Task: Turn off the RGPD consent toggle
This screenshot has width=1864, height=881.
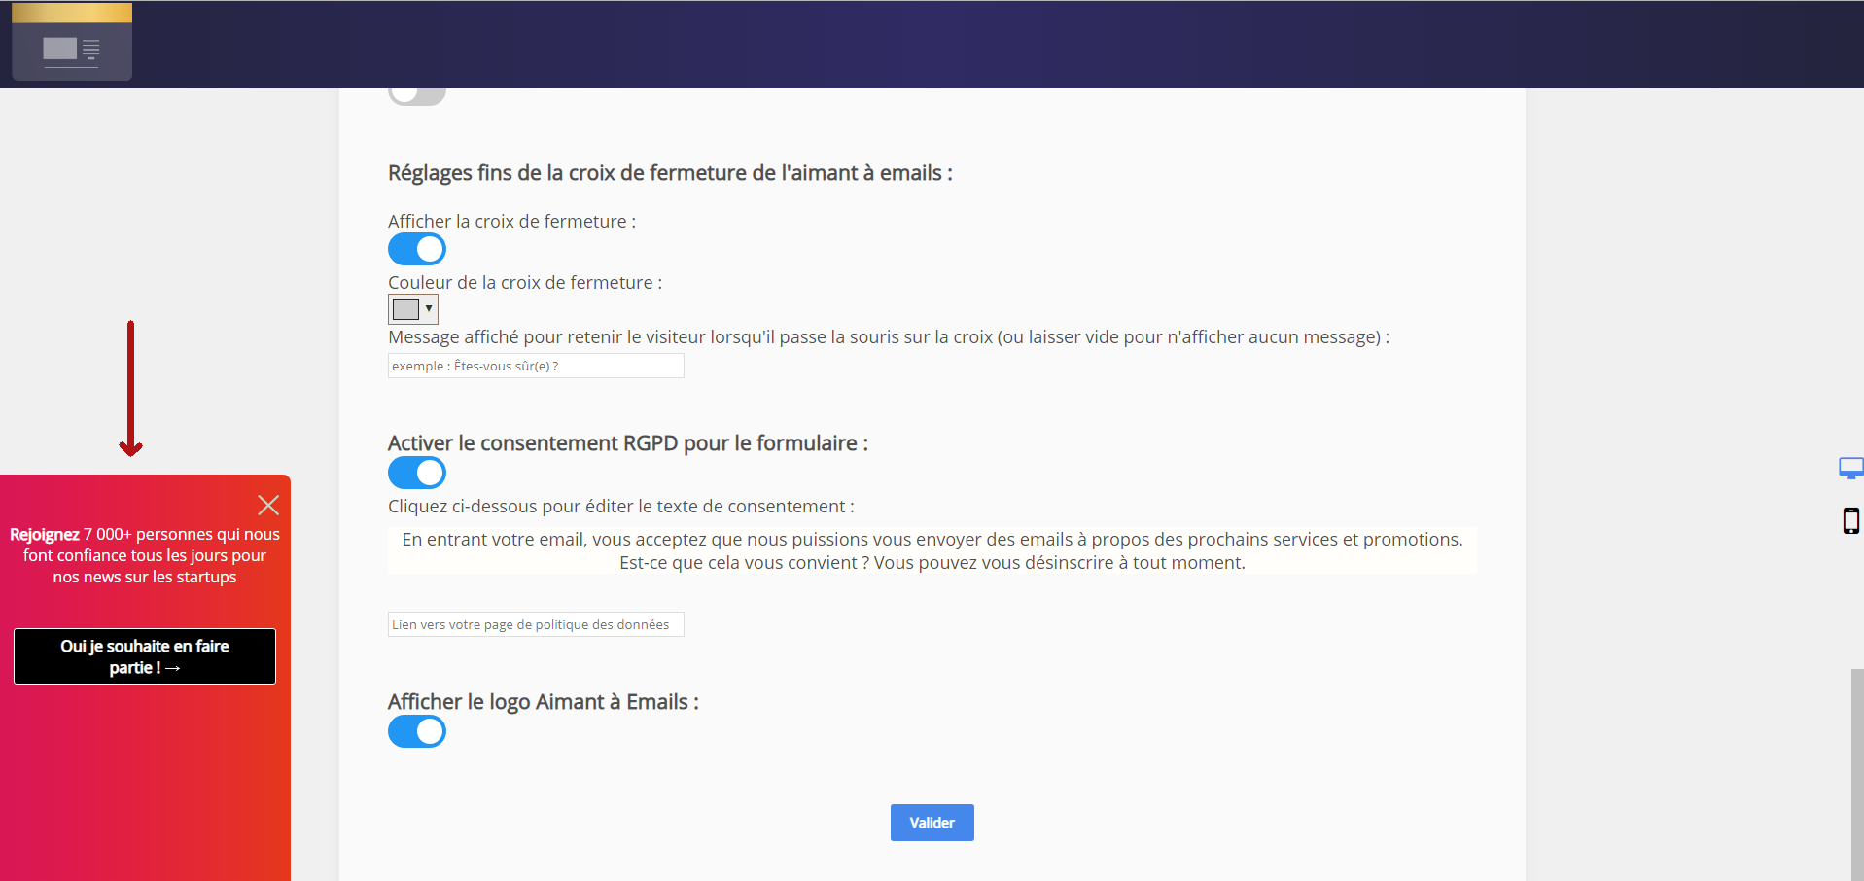Action: point(417,474)
